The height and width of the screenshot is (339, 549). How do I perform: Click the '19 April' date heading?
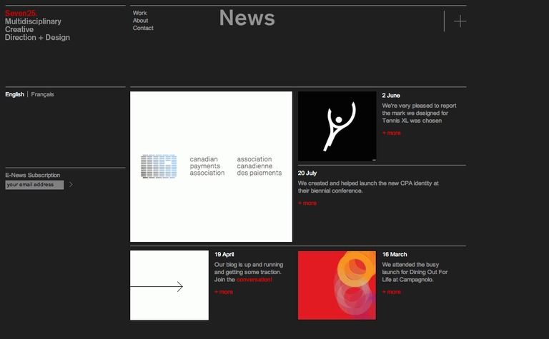(224, 254)
